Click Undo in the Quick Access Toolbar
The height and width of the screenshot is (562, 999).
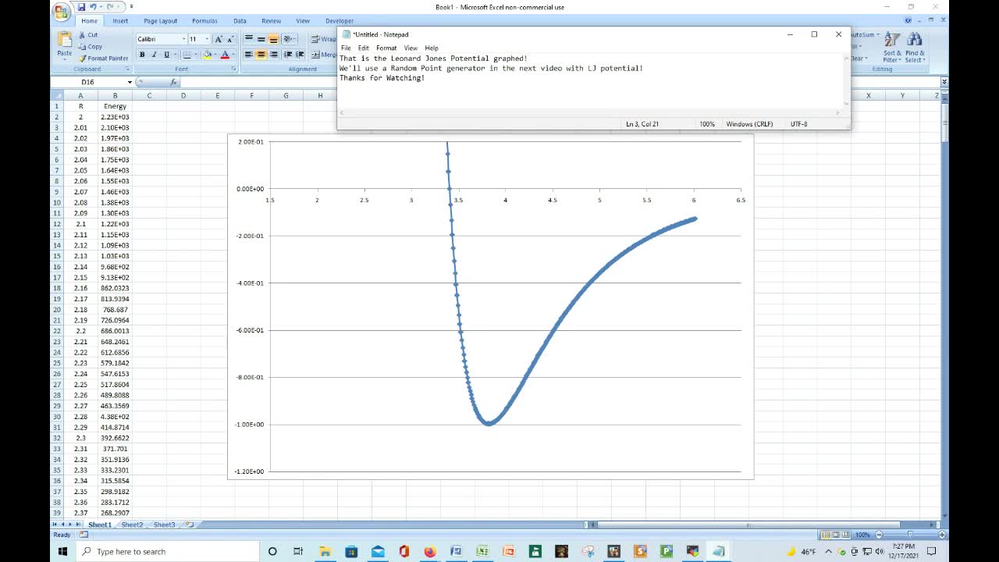click(93, 7)
